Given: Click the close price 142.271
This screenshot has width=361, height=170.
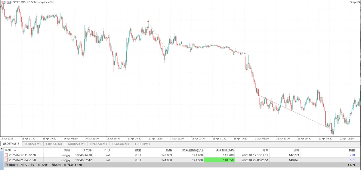Looking at the screenshot, I should (x=294, y=155).
